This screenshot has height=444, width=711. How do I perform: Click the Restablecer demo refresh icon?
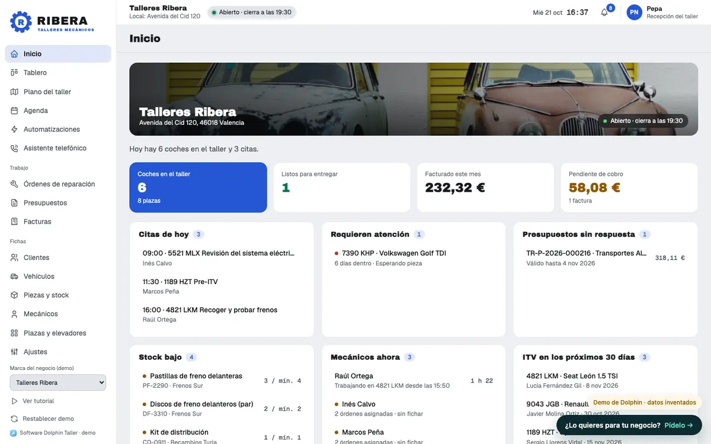[15, 419]
